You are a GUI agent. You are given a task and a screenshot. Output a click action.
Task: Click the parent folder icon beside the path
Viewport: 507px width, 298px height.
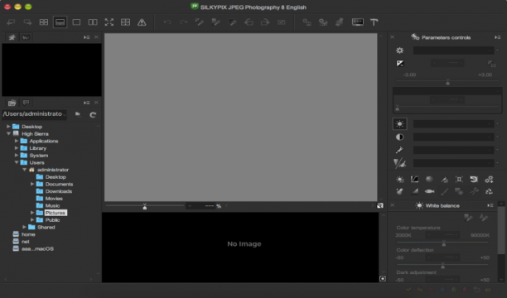coord(78,114)
